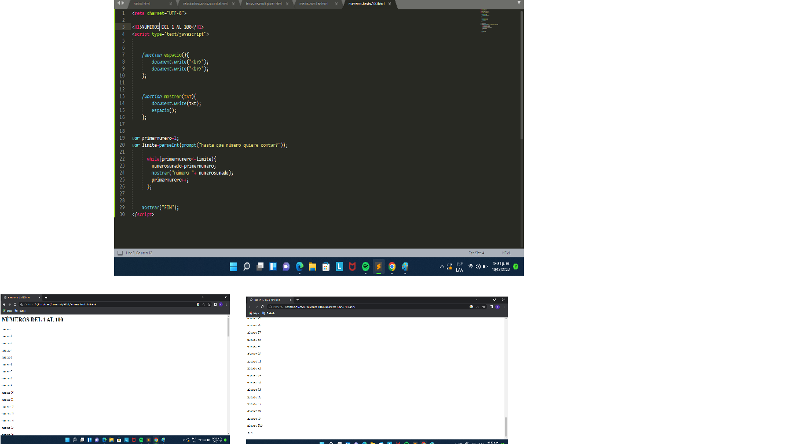
Task: Open three-dot menu in right browser window
Action: pos(504,306)
